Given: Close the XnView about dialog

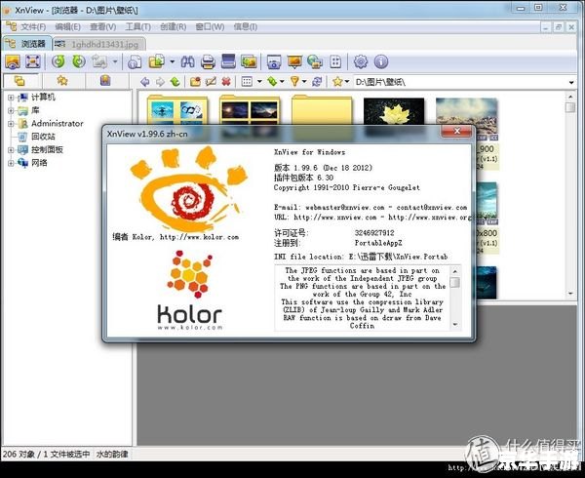Looking at the screenshot, I should coord(456,131).
